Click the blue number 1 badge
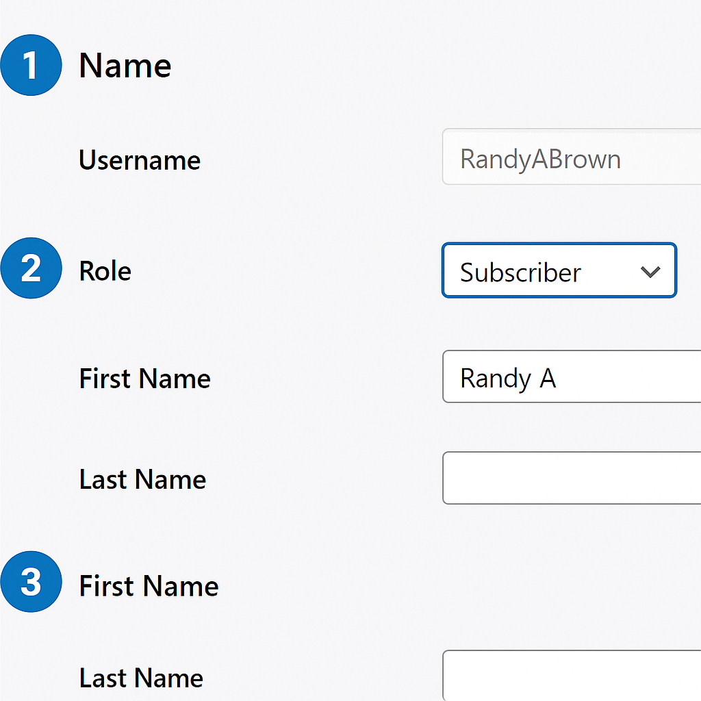The width and height of the screenshot is (701, 701). point(31,65)
